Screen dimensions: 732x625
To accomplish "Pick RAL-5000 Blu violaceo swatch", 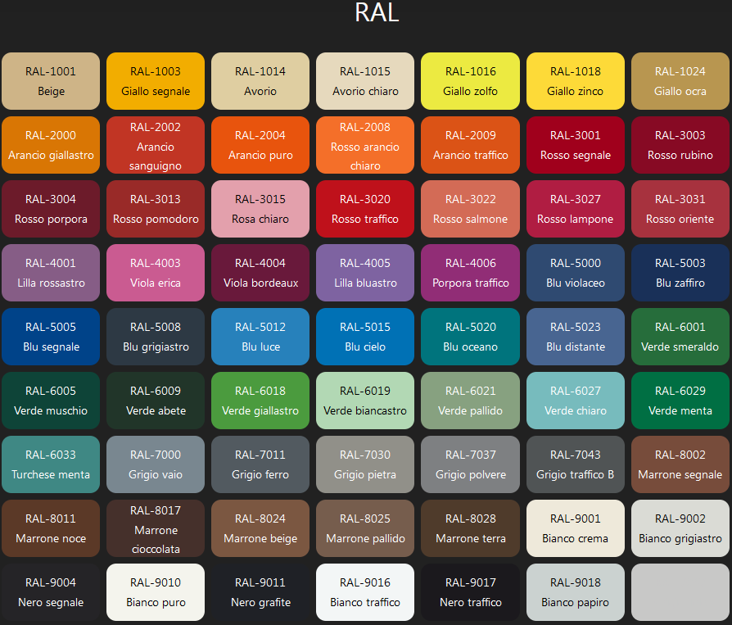I will point(576,273).
